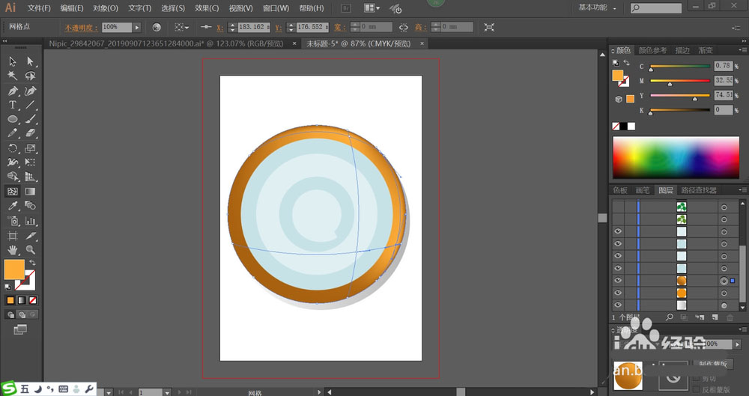This screenshot has width=749, height=396.
Task: Select the Direct Selection tool
Action: pyautogui.click(x=31, y=61)
